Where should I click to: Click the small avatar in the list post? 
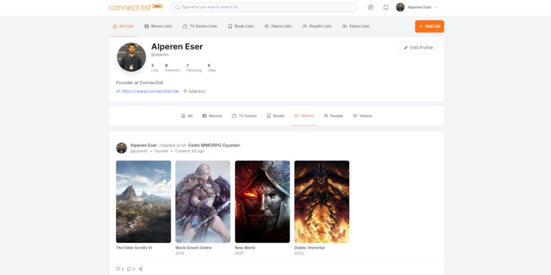[122, 148]
